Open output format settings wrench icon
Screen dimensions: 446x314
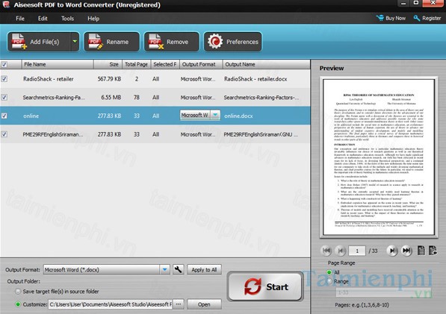178,269
